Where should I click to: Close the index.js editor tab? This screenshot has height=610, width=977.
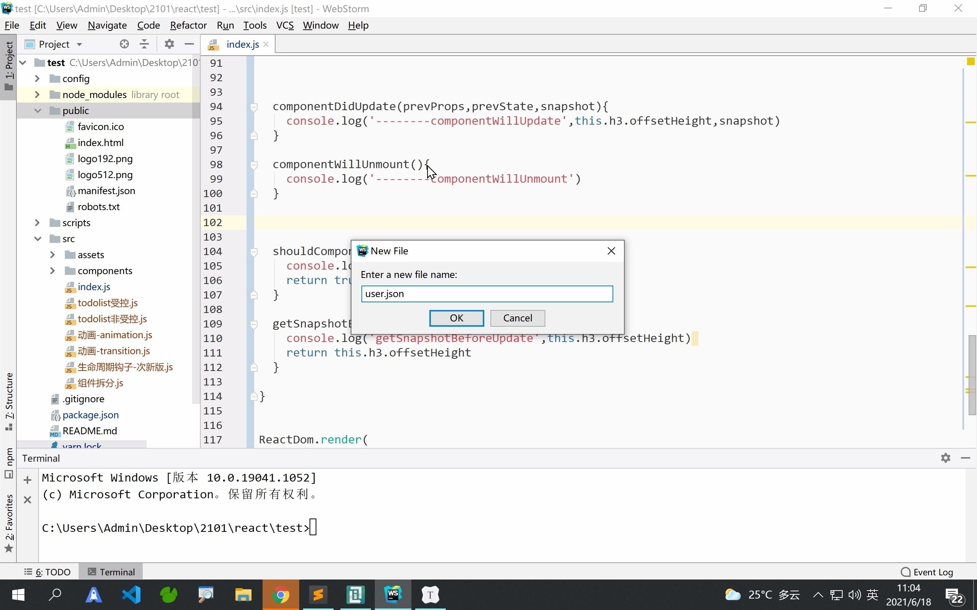click(x=266, y=44)
